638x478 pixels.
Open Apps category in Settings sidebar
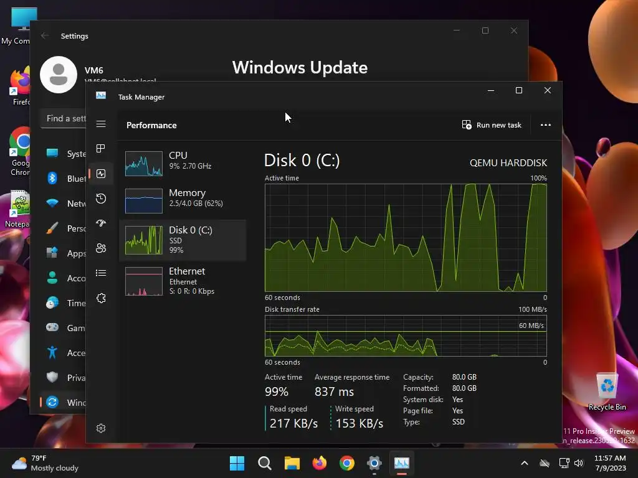tap(65, 253)
